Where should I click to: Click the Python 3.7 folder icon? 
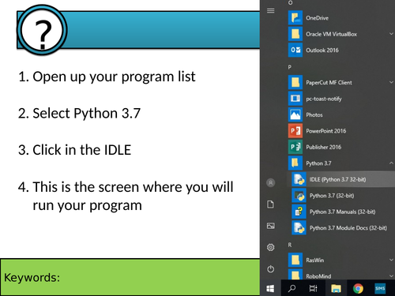click(295, 163)
